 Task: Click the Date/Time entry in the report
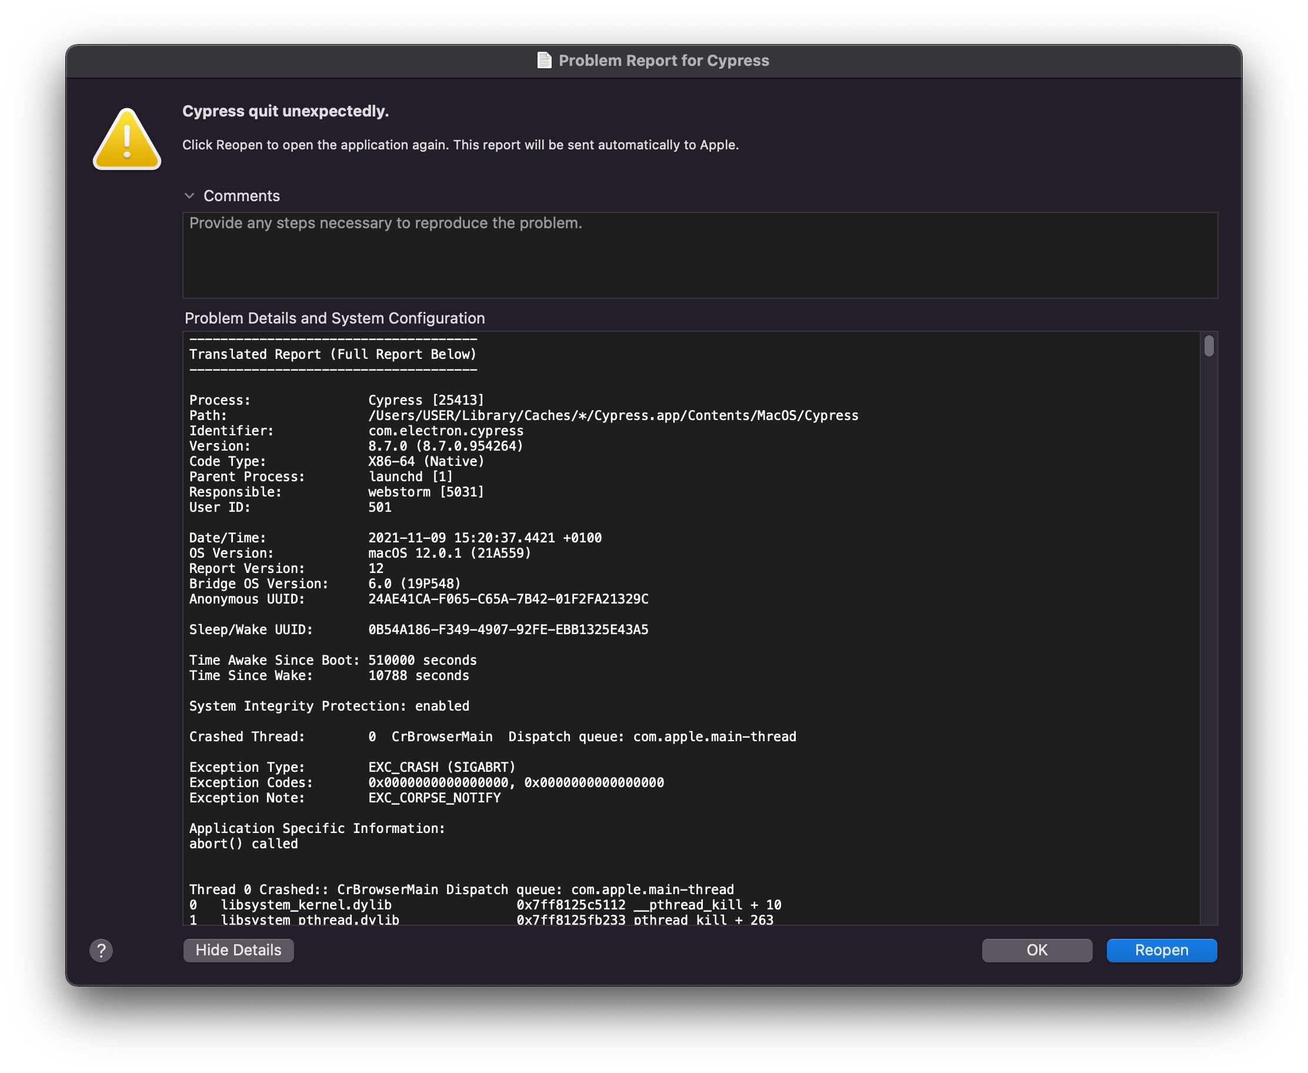pos(394,537)
